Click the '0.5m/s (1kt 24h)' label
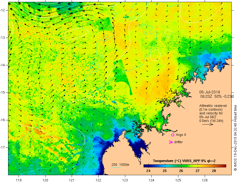The width and height of the screenshot is (237, 183). click(x=211, y=121)
